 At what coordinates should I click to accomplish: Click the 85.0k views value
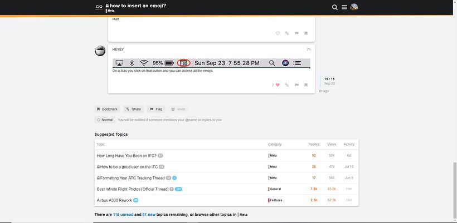[332, 189]
